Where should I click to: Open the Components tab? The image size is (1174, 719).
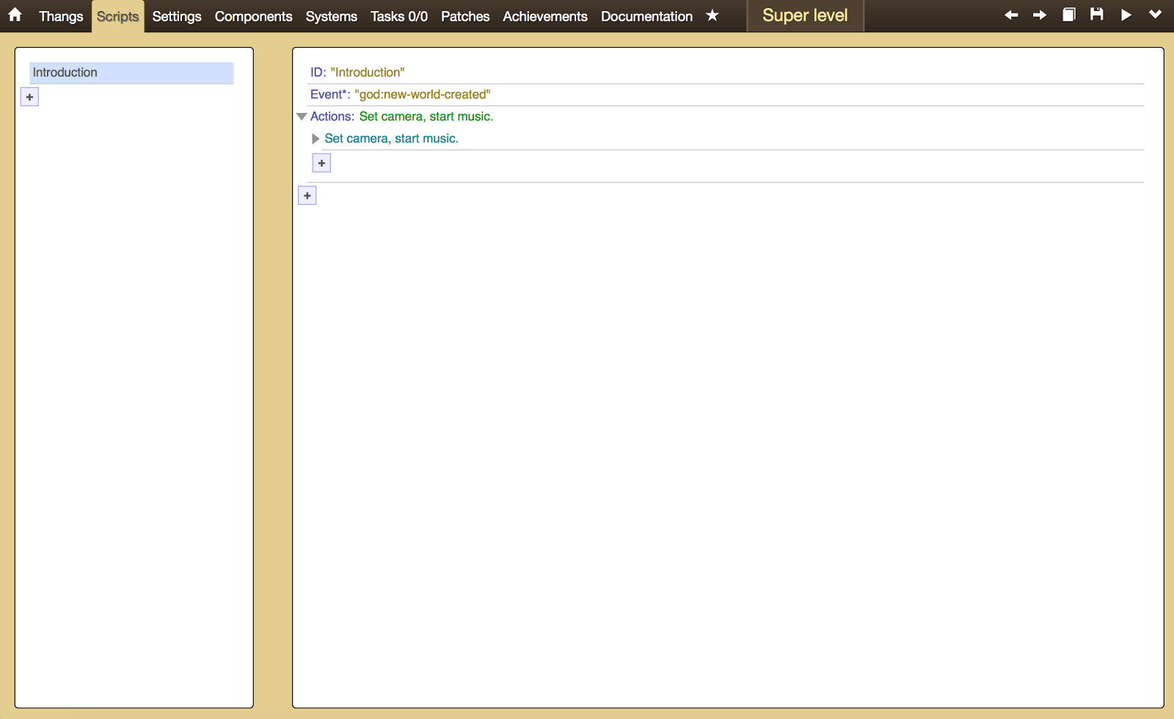click(x=253, y=16)
